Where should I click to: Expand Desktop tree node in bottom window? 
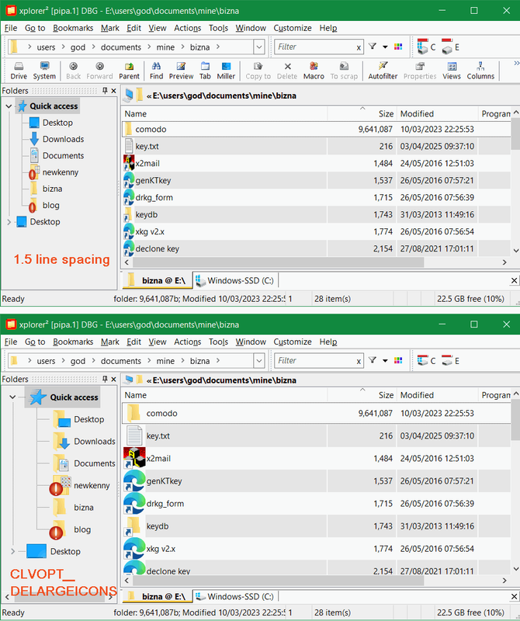[12, 551]
